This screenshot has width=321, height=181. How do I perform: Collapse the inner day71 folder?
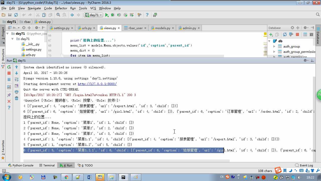[12, 39]
